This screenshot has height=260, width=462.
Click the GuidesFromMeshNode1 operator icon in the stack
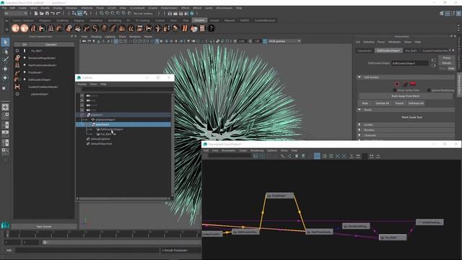click(x=17, y=87)
